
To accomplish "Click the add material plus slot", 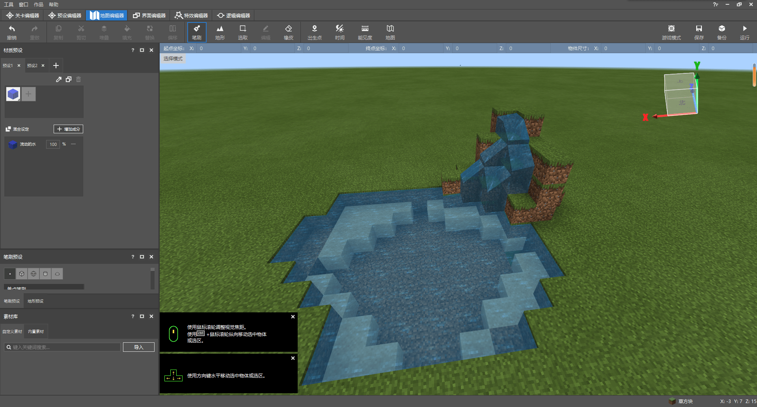I will [28, 94].
